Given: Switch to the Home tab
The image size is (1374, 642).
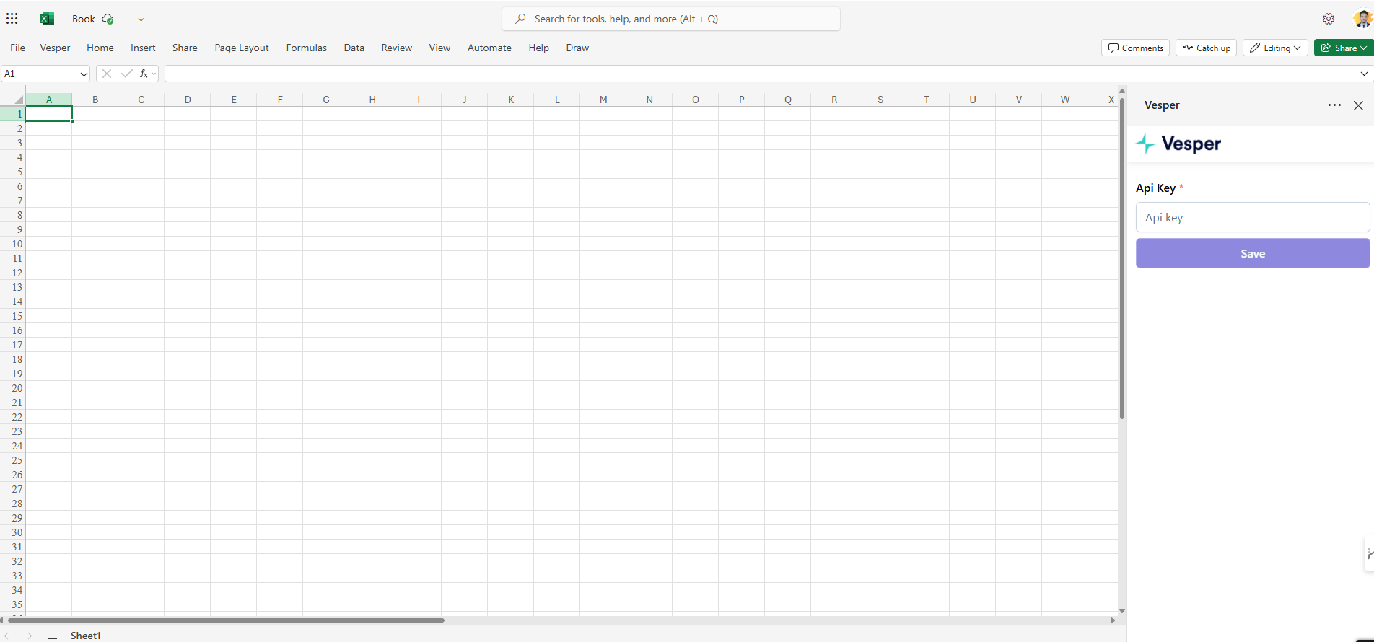Looking at the screenshot, I should 100,48.
